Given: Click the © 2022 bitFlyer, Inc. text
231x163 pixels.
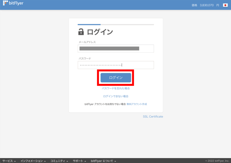Looking at the screenshot, I should (x=217, y=161).
